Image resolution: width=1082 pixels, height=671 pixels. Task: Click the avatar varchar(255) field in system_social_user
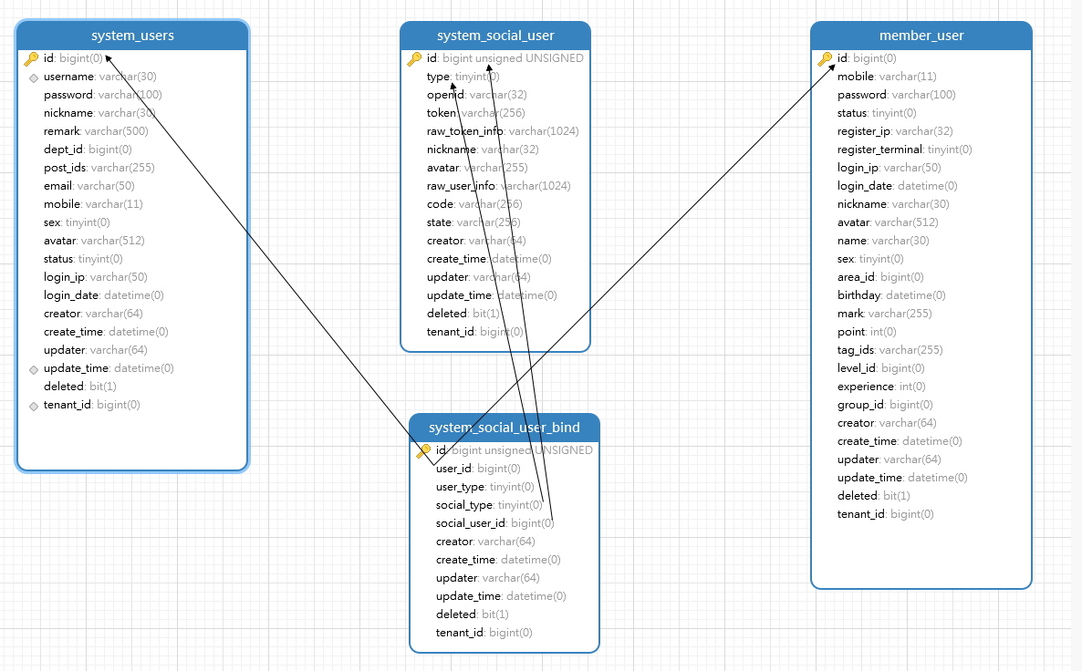(477, 168)
